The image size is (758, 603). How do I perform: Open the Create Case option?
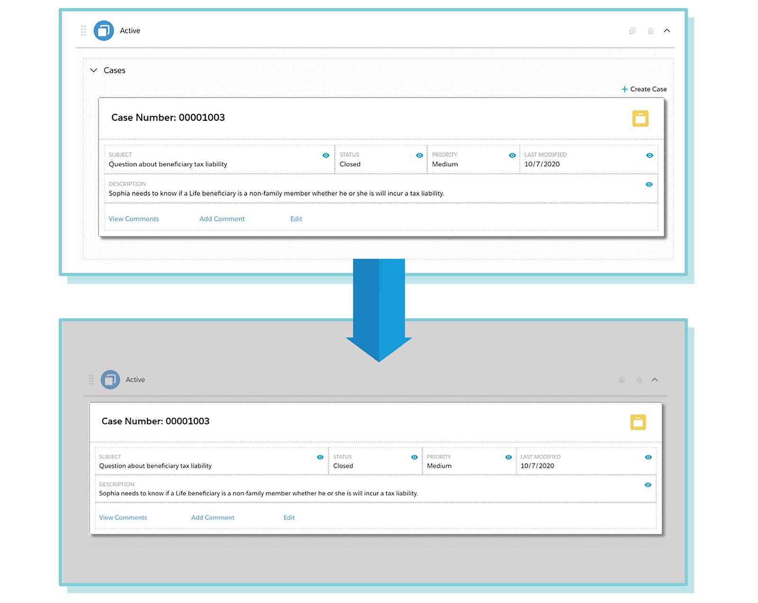pyautogui.click(x=644, y=89)
